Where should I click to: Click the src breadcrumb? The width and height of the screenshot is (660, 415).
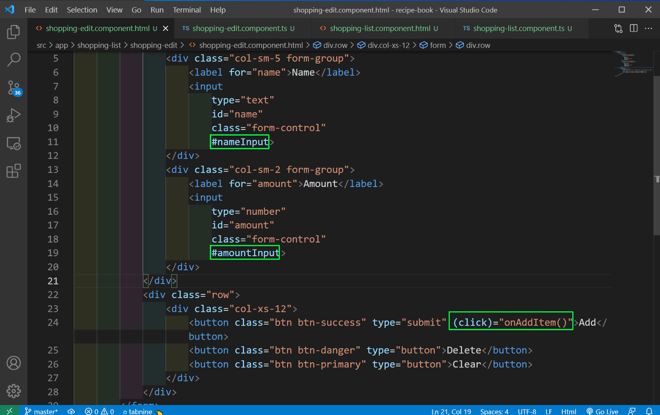click(x=41, y=45)
